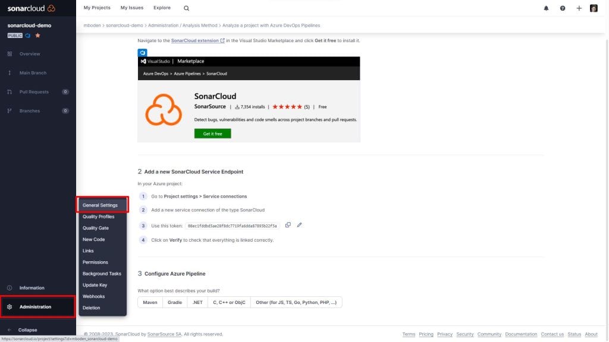
Task: Open Branches in the sidebar
Action: [38, 111]
